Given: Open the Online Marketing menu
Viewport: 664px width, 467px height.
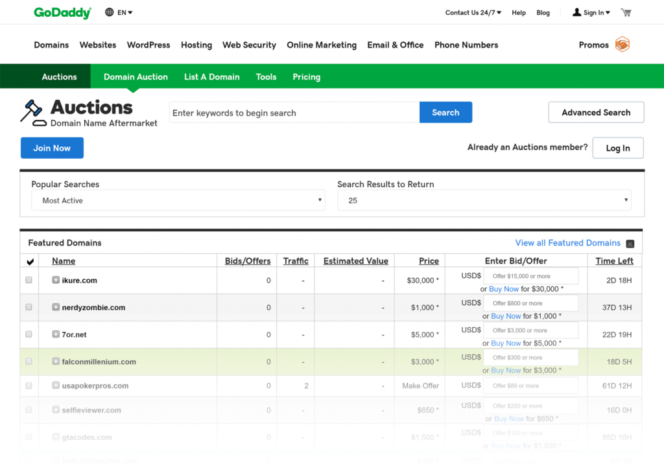Looking at the screenshot, I should (322, 45).
